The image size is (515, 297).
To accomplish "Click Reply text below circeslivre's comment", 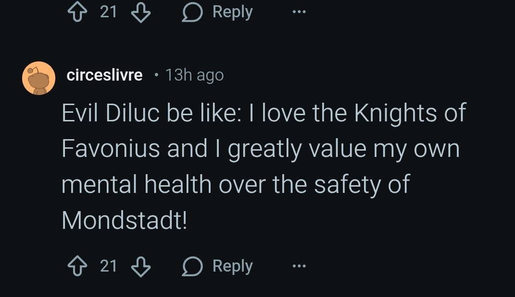I will pyautogui.click(x=232, y=266).
